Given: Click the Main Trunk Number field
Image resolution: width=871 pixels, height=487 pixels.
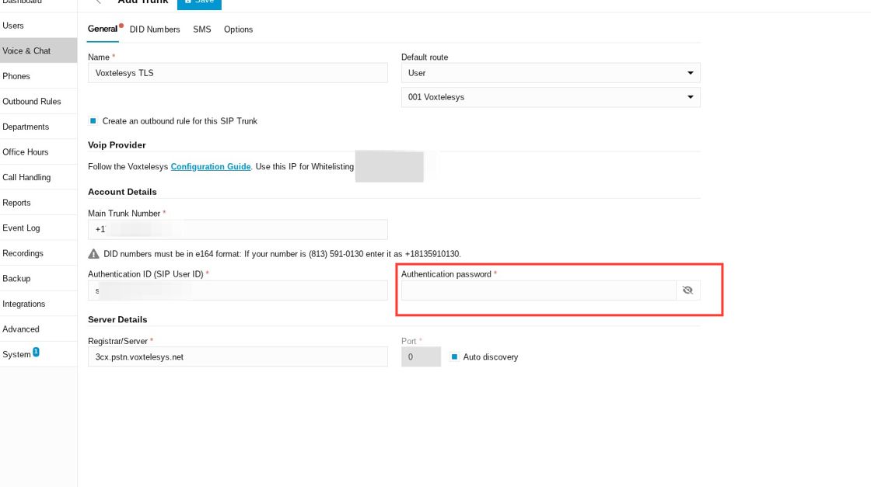Looking at the screenshot, I should [238, 229].
